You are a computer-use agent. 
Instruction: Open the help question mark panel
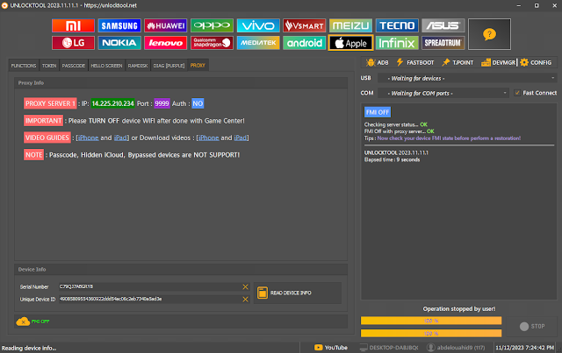pos(489,34)
